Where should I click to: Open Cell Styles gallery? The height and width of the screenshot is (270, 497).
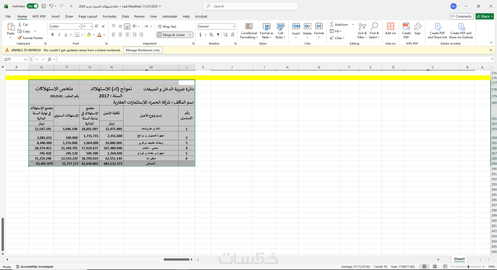tap(280, 31)
